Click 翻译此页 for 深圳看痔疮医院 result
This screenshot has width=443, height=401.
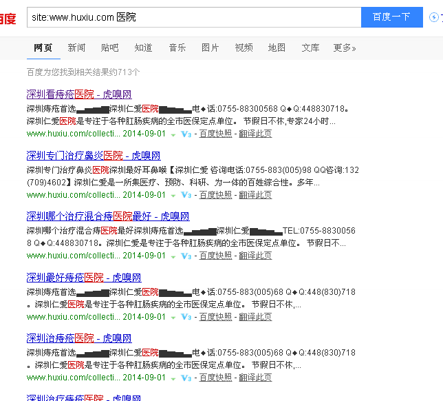click(255, 134)
